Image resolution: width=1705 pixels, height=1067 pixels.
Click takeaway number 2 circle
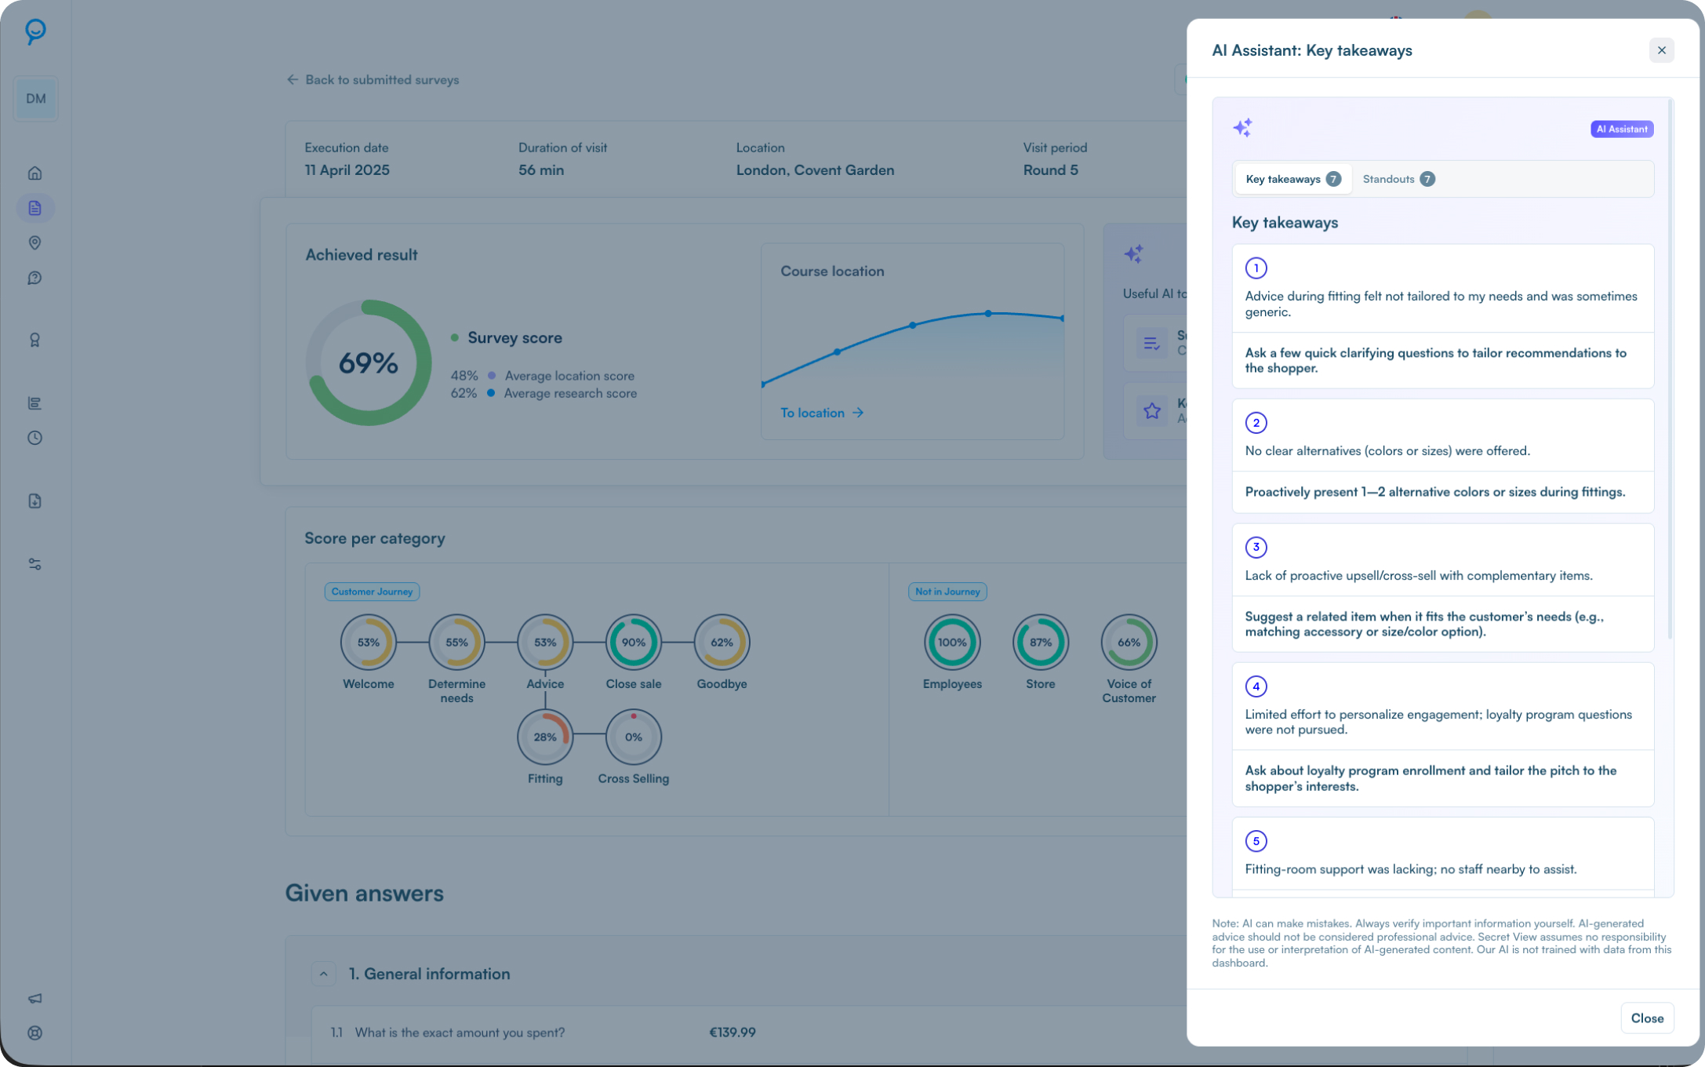[x=1256, y=423]
